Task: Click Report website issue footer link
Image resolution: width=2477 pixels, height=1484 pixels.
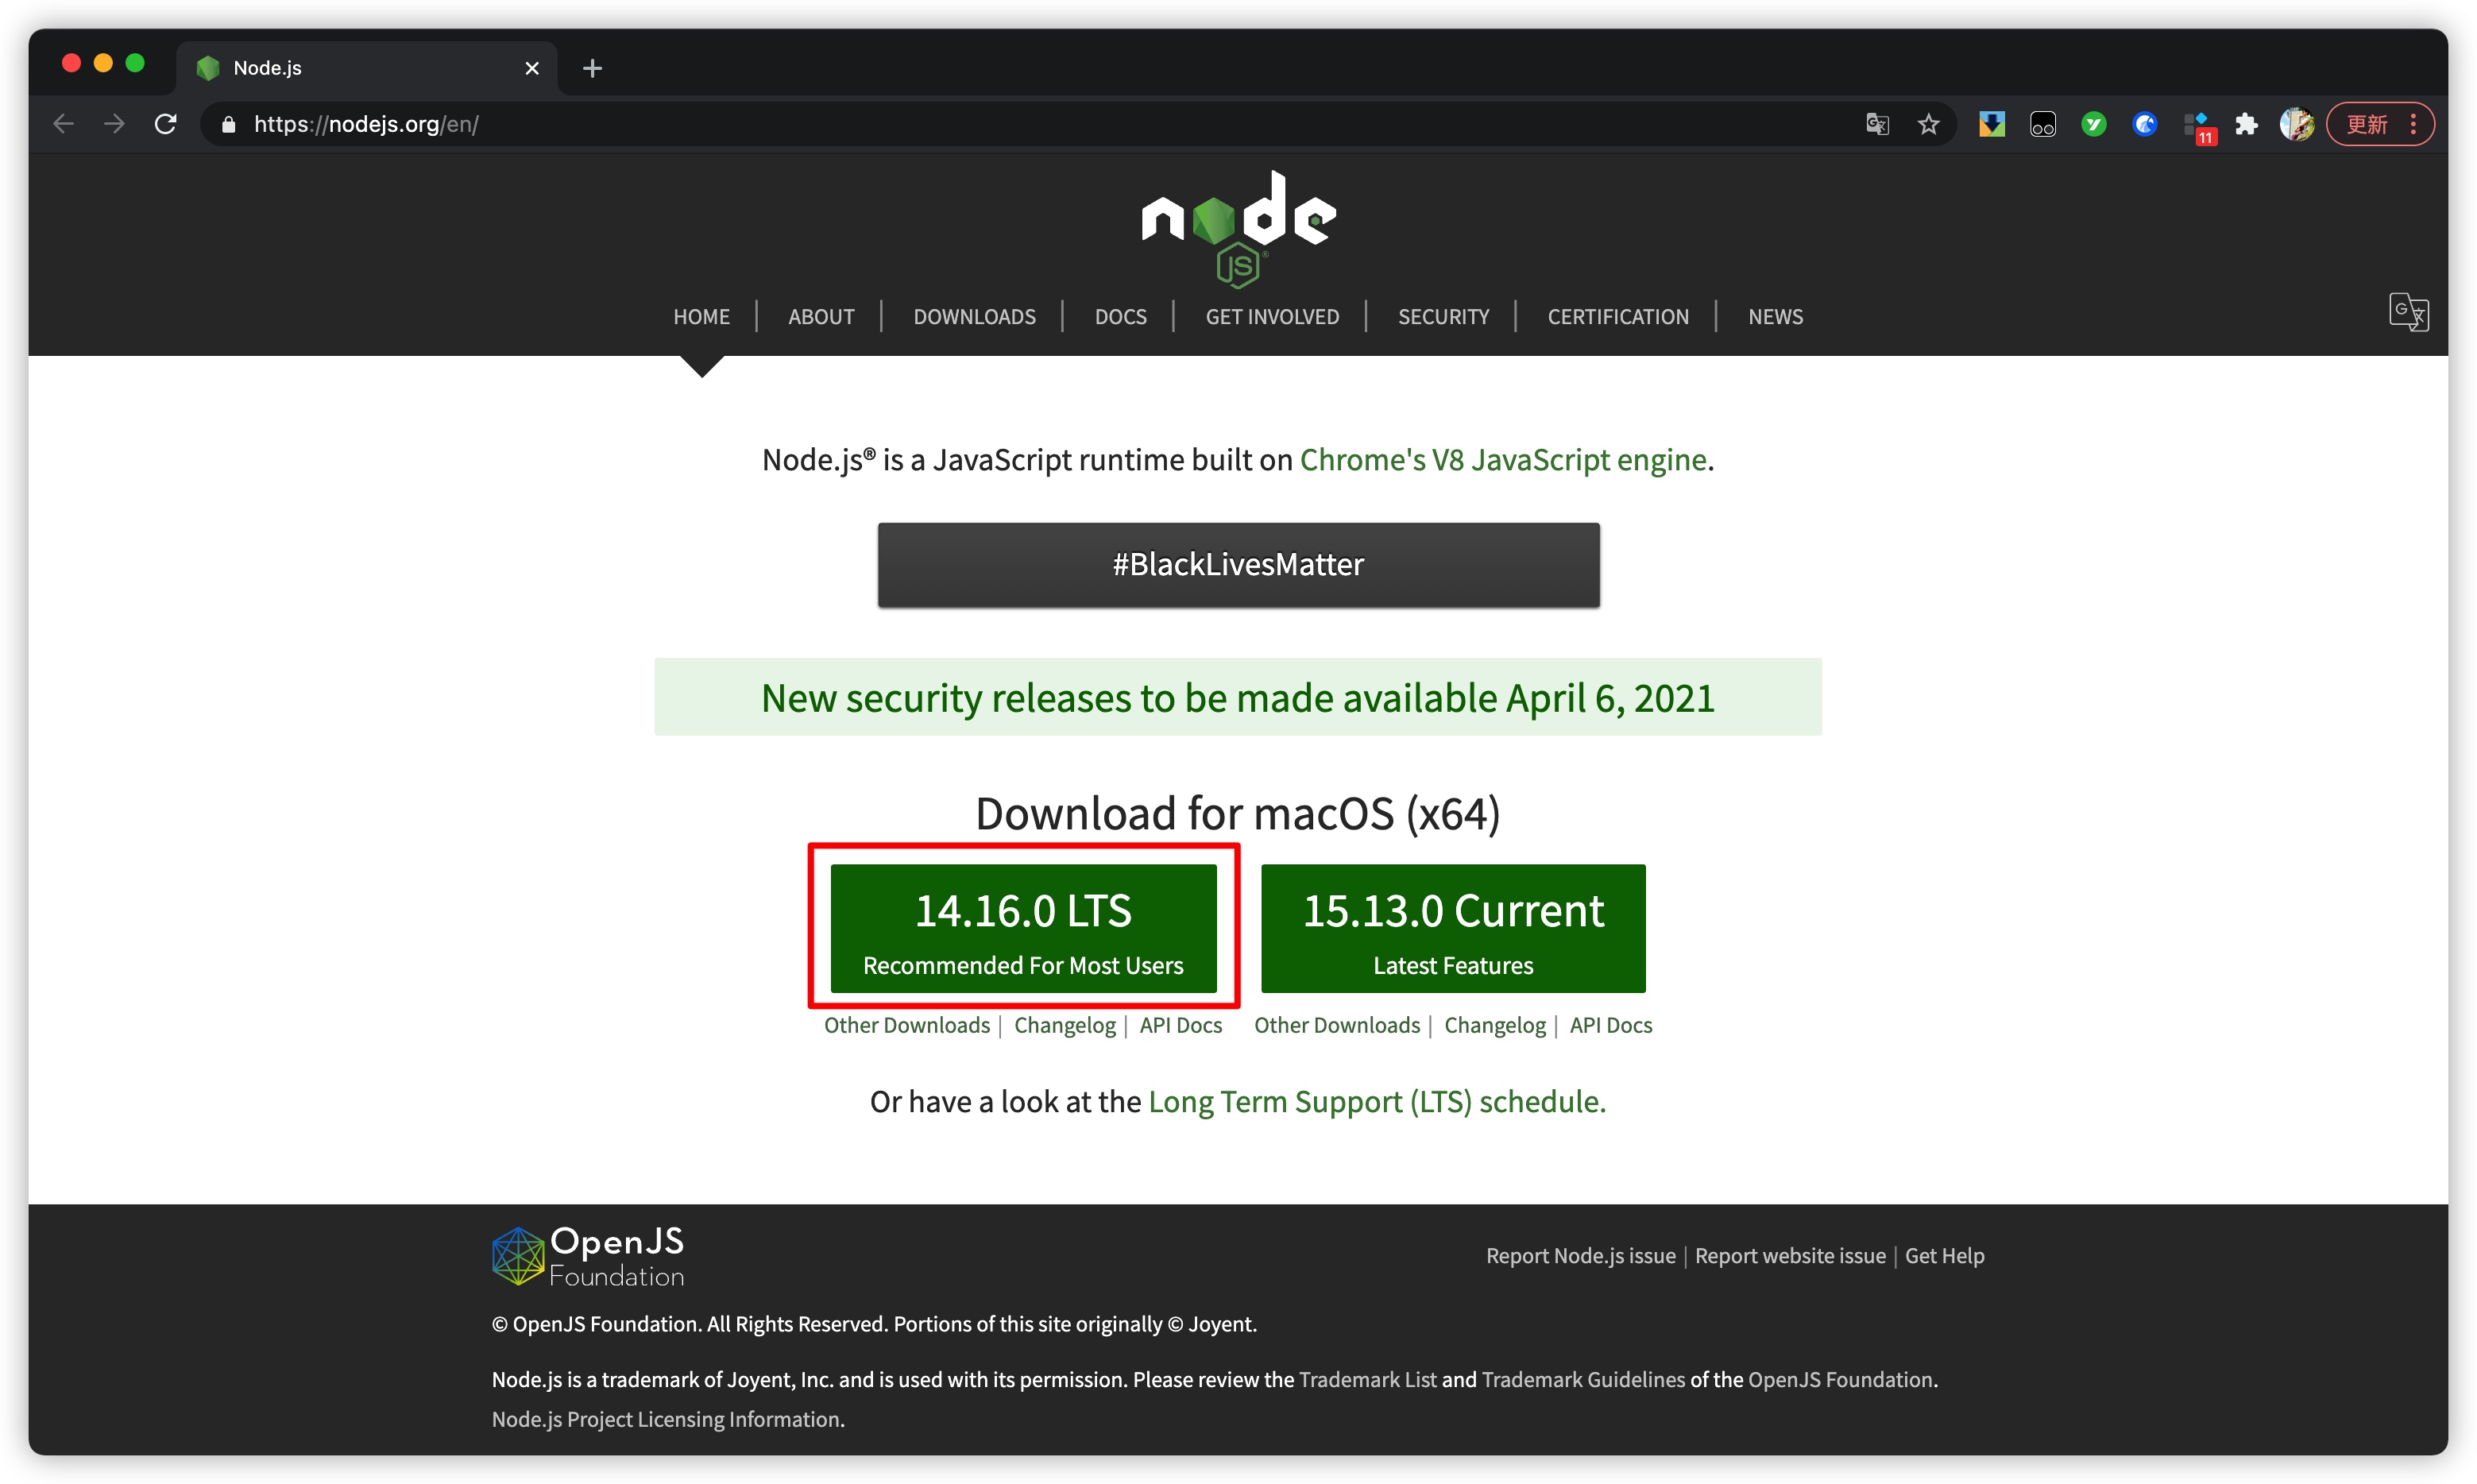Action: (1790, 1256)
